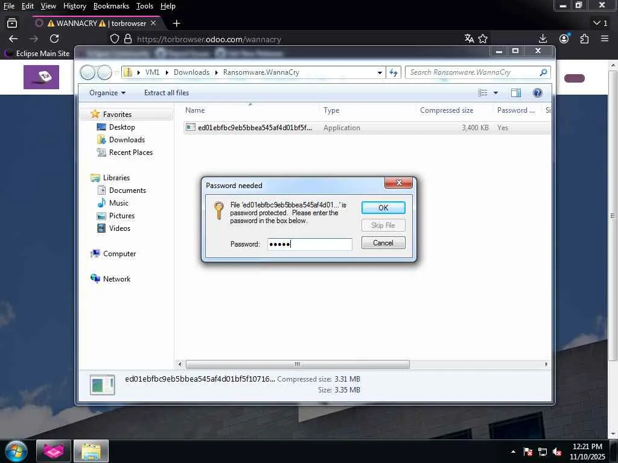Reload the torbrowser page
Viewport: 618px width, 463px height.
point(54,39)
